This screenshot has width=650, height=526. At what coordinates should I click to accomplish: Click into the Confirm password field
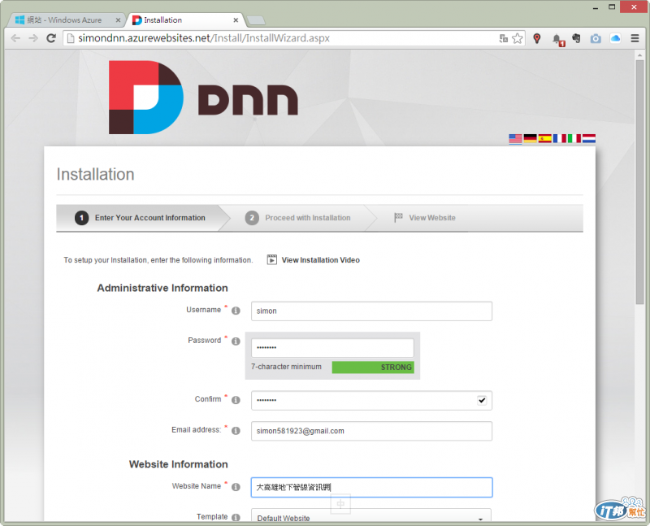(371, 400)
